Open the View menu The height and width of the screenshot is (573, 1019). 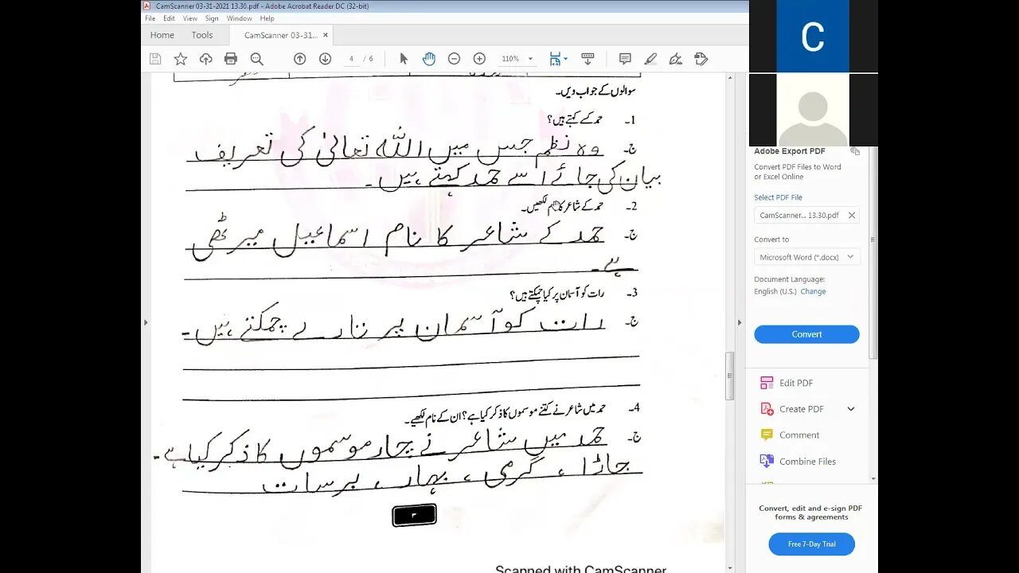point(190,18)
